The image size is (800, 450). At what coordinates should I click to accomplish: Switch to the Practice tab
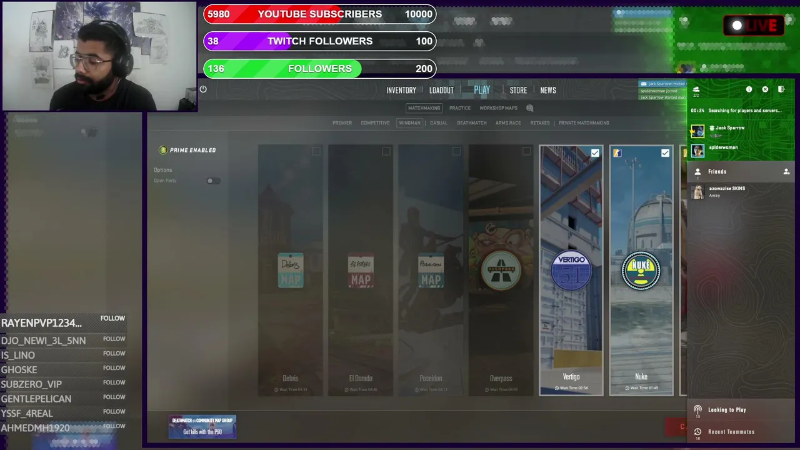coord(460,108)
